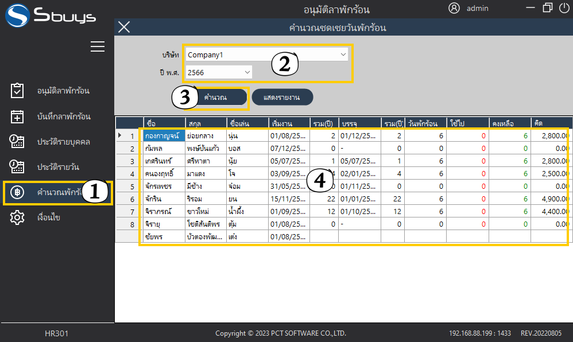Close the คำนวณชดเชยวันพักร้อน panel with X

coord(124,27)
